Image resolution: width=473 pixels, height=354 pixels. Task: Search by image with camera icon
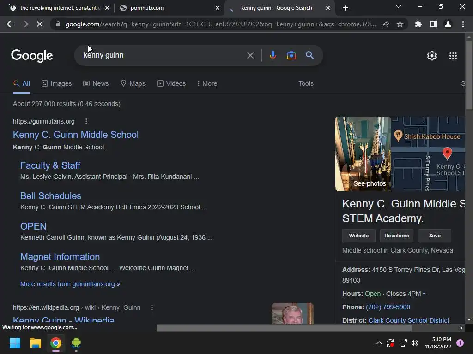pos(291,55)
